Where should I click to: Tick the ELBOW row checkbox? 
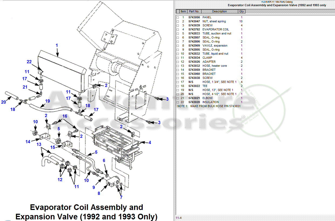pyautogui.click(x=178, y=98)
